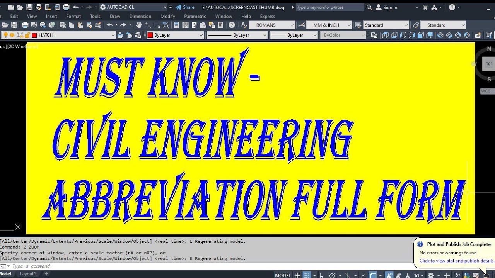Image resolution: width=495 pixels, height=278 pixels.
Task: Click the WCS label below the ViewCube
Action: click(x=486, y=91)
